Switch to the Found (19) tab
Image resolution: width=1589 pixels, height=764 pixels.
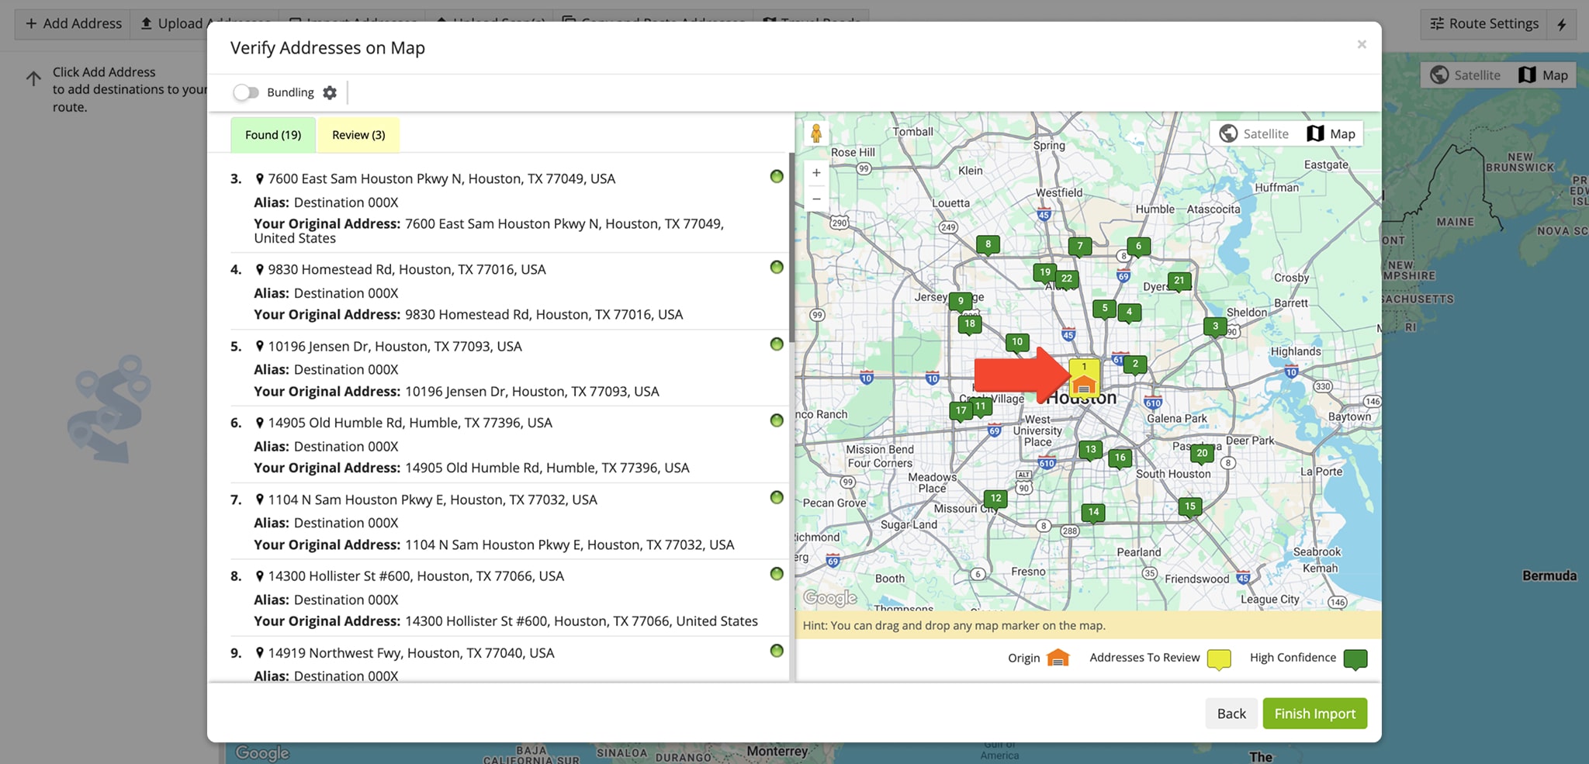pos(273,135)
